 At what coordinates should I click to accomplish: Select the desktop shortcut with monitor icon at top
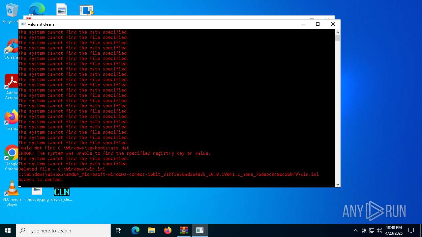tap(86, 10)
